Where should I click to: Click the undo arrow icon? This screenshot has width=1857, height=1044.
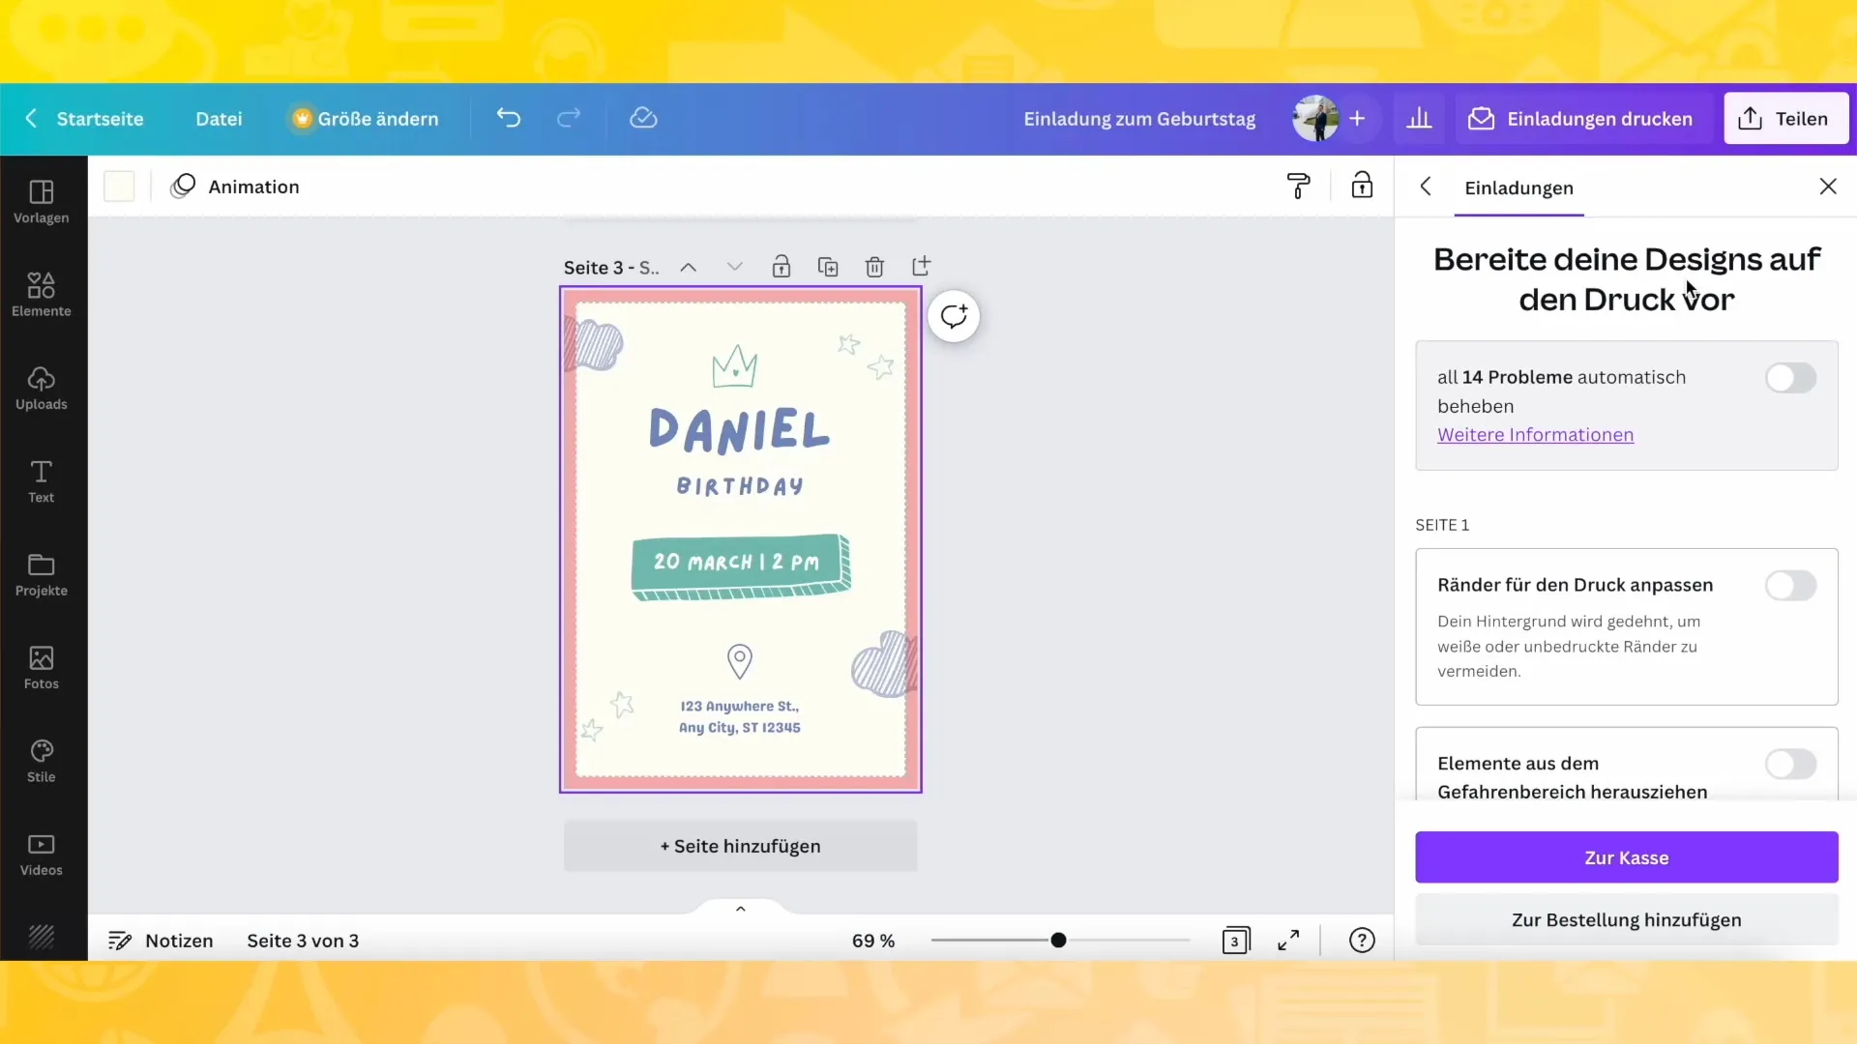coord(509,118)
